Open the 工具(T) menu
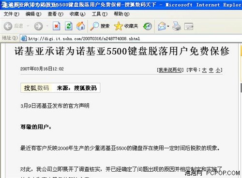This screenshot has width=242, height=178. point(100,14)
